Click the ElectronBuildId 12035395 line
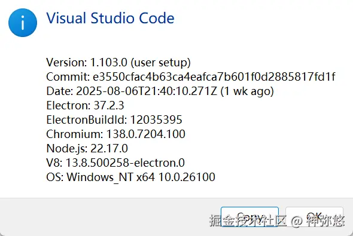Image resolution: width=353 pixels, height=236 pixels. pyautogui.click(x=114, y=120)
